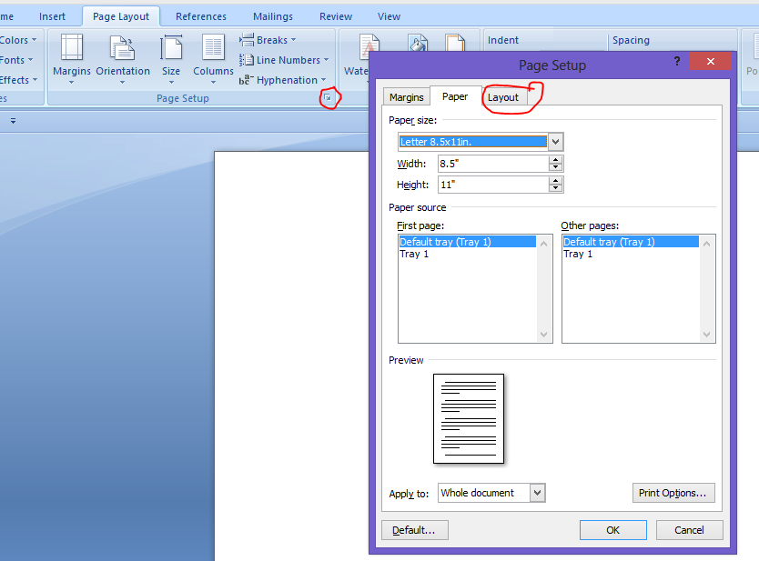The width and height of the screenshot is (759, 561).
Task: Click inside the Width input field
Action: coord(491,164)
